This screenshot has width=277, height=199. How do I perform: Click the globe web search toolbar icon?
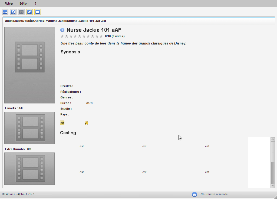coord(13,12)
